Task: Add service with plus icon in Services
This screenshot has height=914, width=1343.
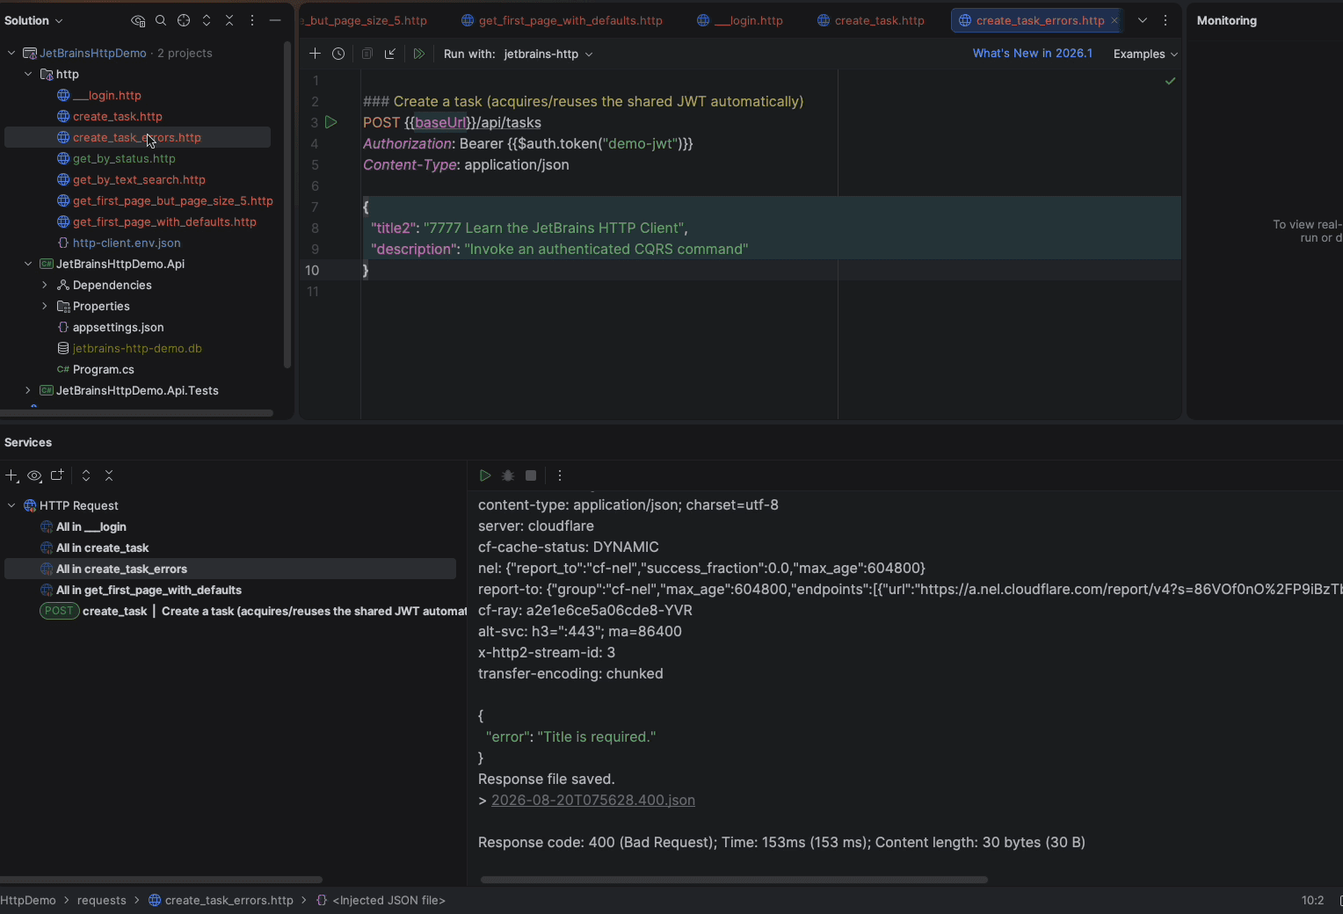Action: pyautogui.click(x=11, y=475)
